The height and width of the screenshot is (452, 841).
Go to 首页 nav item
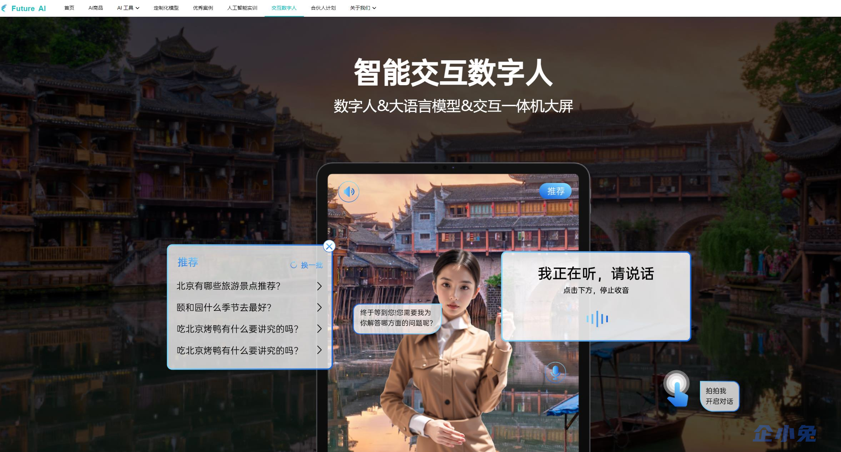point(69,8)
